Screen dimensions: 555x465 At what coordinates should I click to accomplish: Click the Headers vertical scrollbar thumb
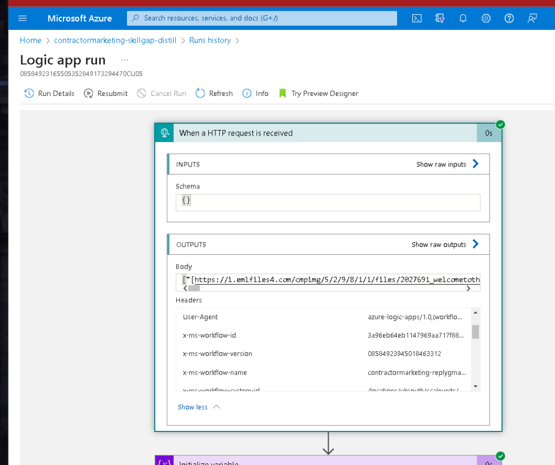click(475, 332)
